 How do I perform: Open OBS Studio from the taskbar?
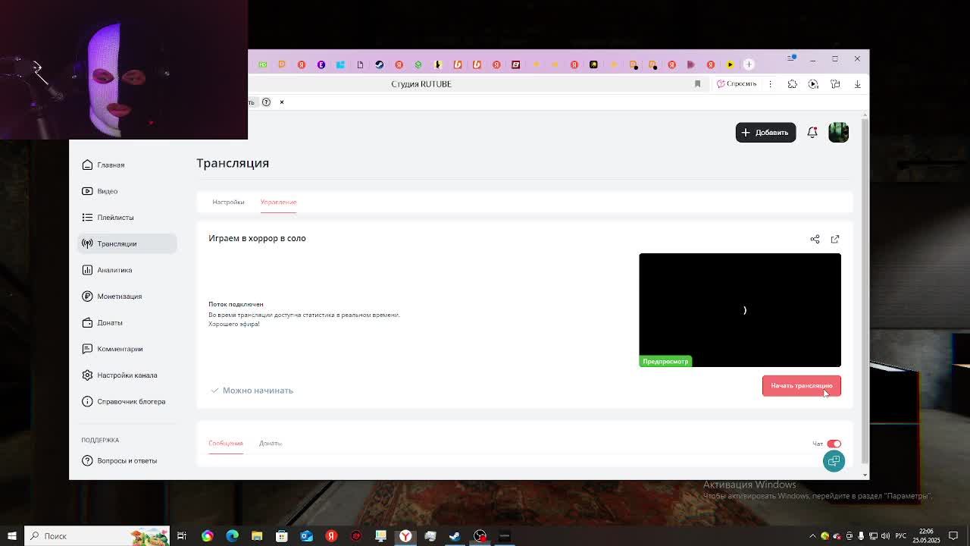tap(480, 536)
